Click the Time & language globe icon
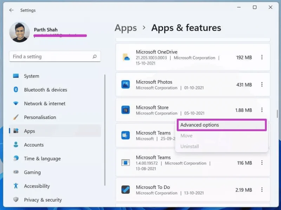The width and height of the screenshot is (281, 210). [x=16, y=158]
